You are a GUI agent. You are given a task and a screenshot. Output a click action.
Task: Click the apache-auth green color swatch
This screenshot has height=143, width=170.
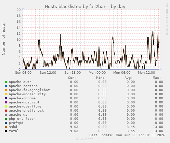[6, 82]
